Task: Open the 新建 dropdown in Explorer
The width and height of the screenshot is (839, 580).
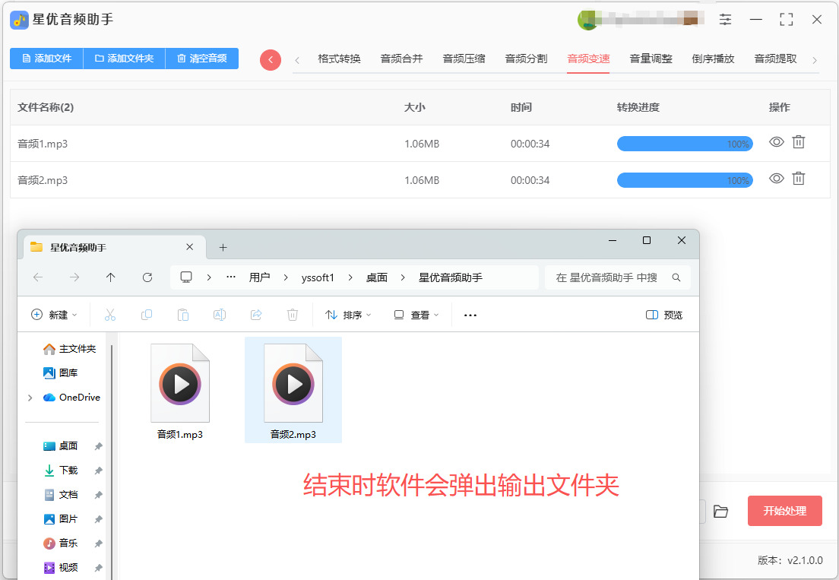Action: click(x=54, y=315)
